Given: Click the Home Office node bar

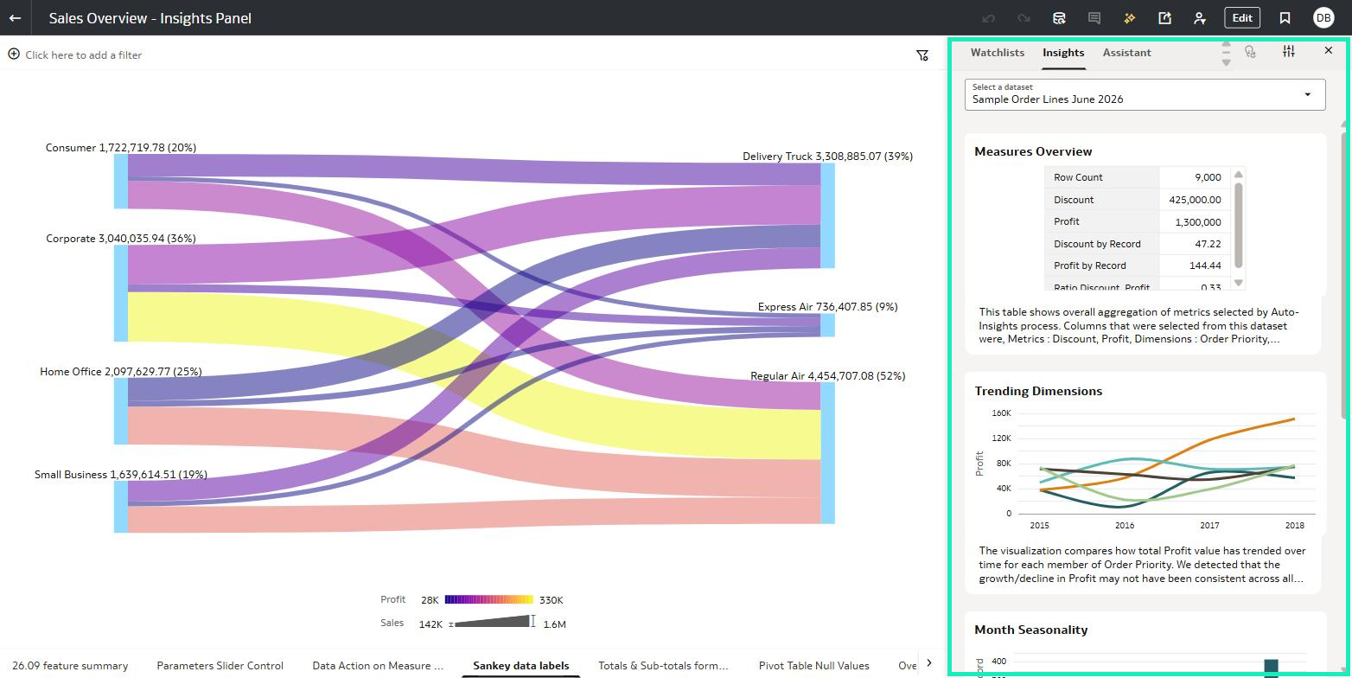Looking at the screenshot, I should pos(121,411).
